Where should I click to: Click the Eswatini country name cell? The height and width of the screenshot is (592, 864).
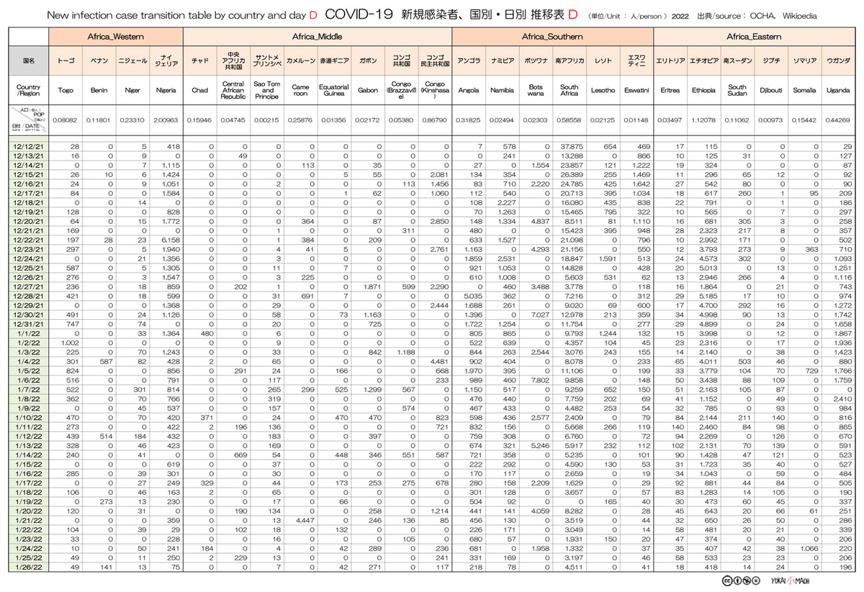[636, 90]
